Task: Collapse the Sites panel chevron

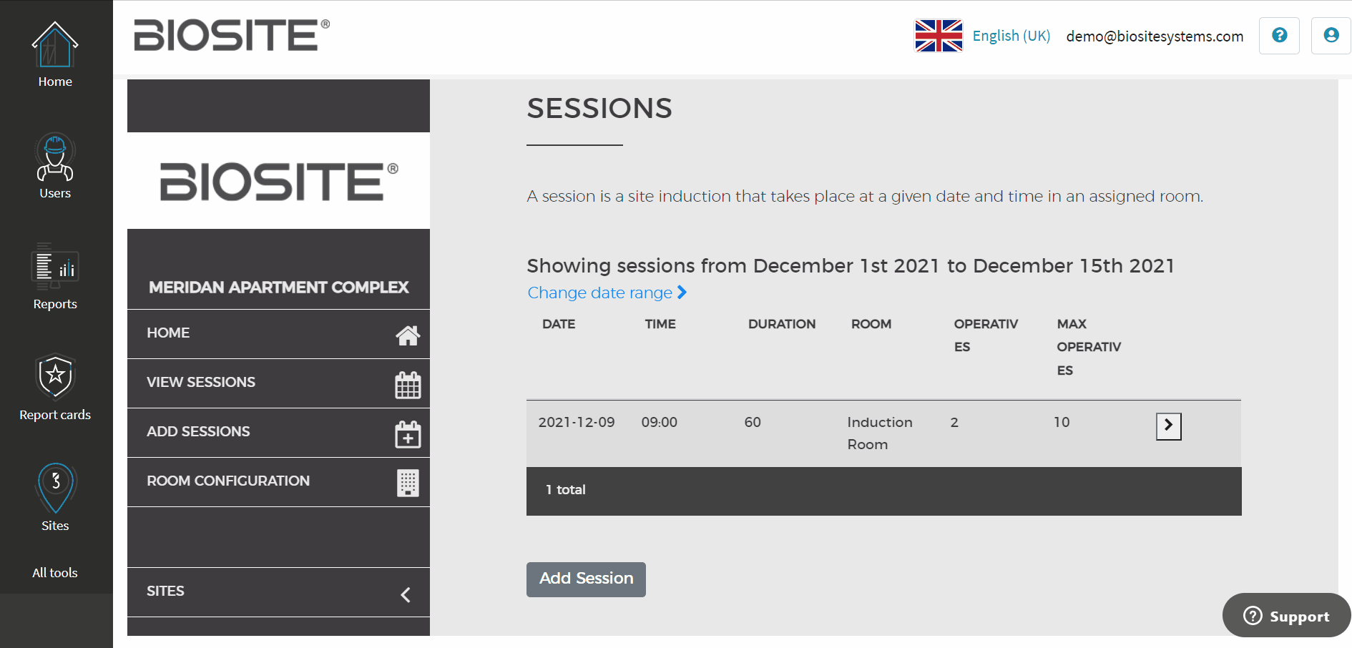Action: click(406, 594)
